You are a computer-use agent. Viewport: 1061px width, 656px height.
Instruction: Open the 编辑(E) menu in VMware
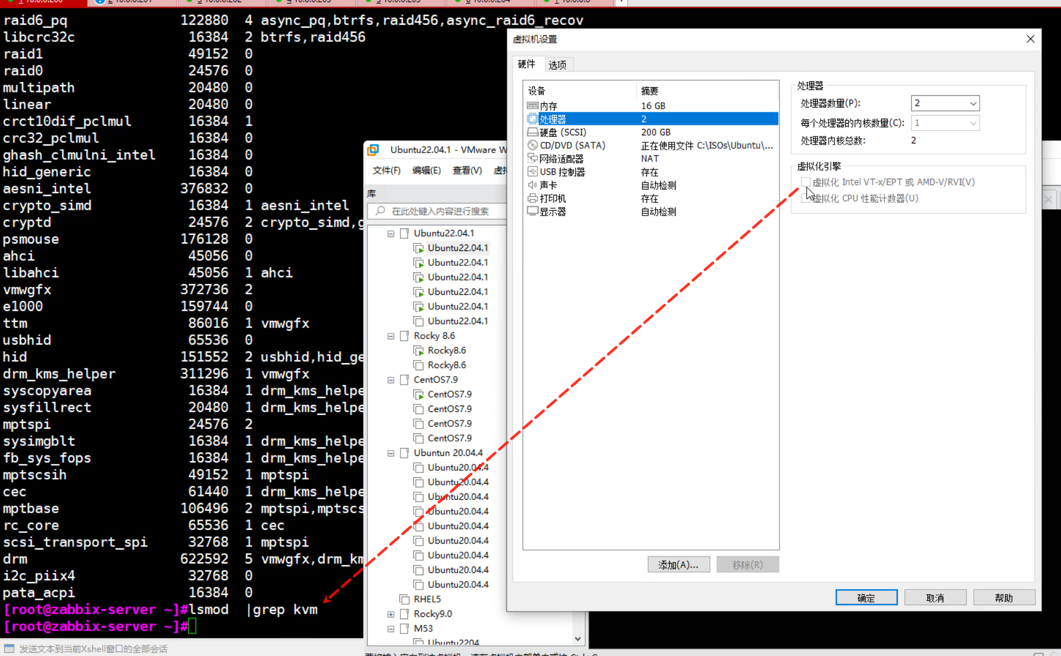[426, 170]
